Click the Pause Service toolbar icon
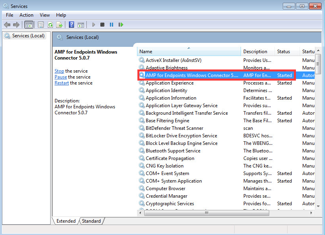The height and width of the screenshot is (235, 325). click(x=112, y=25)
